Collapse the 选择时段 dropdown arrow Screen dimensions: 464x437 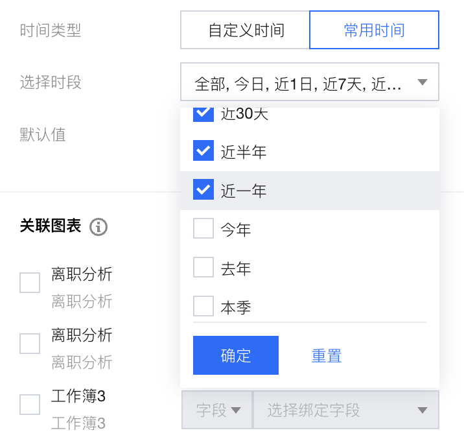423,82
